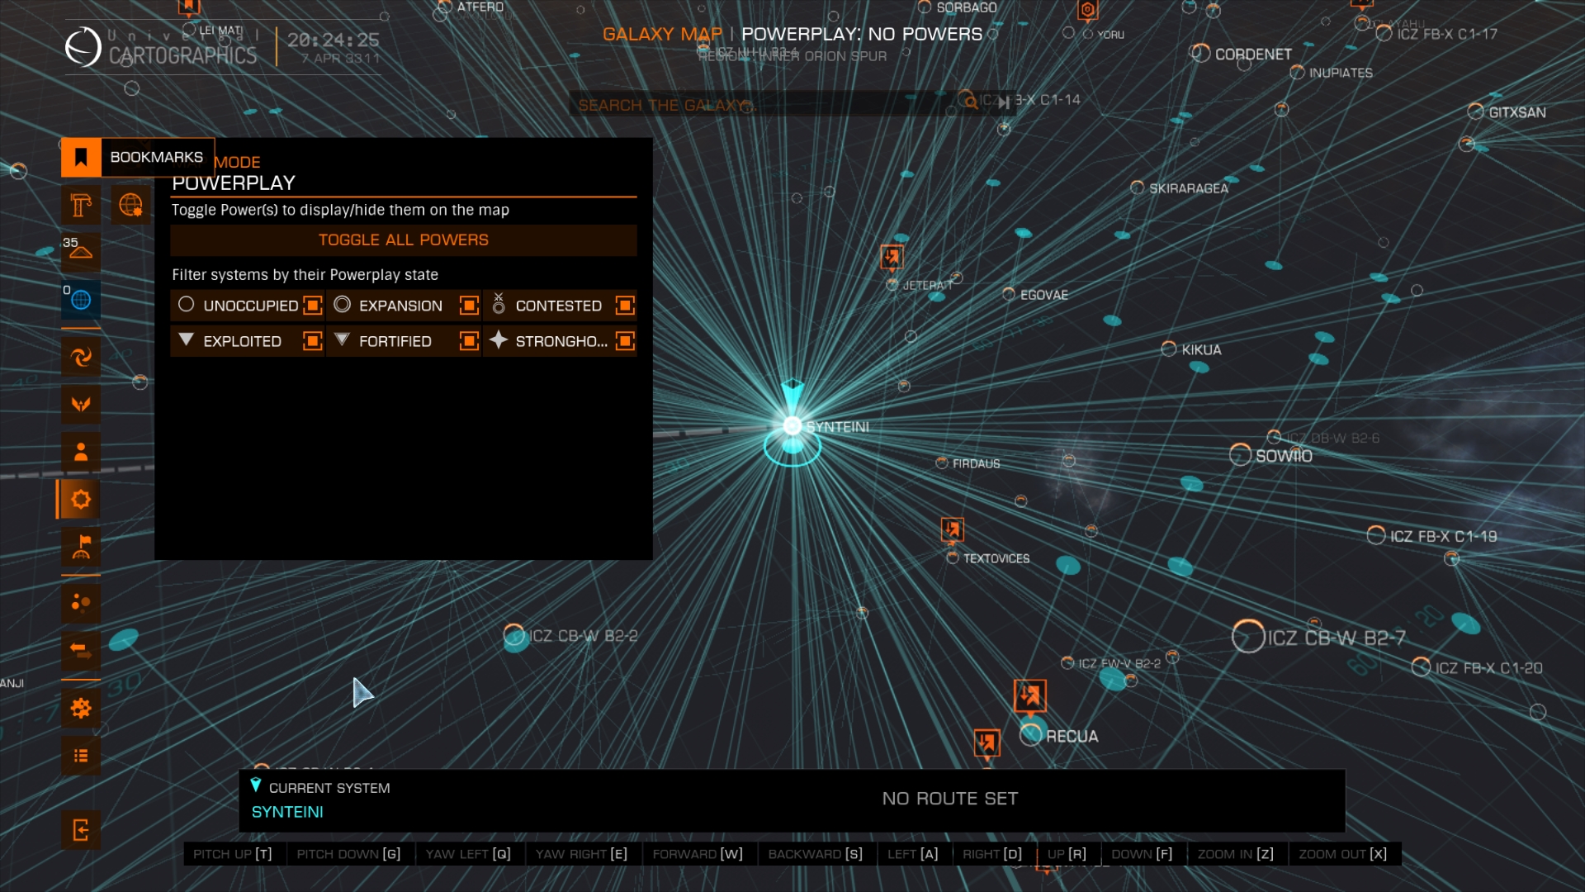Select the active Powerplay cog-star icon
Screen dimensions: 1585x892
(x=81, y=499)
